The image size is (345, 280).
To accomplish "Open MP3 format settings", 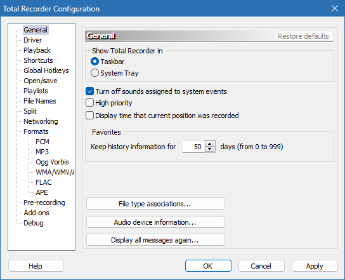I will (42, 152).
